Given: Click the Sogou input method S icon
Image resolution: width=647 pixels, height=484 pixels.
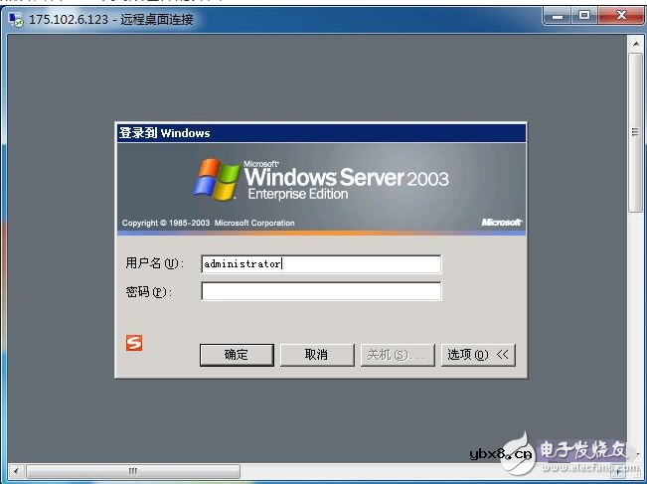Looking at the screenshot, I should pos(134,343).
